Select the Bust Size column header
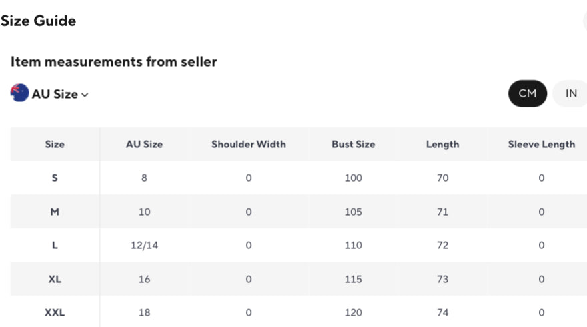 coord(354,144)
